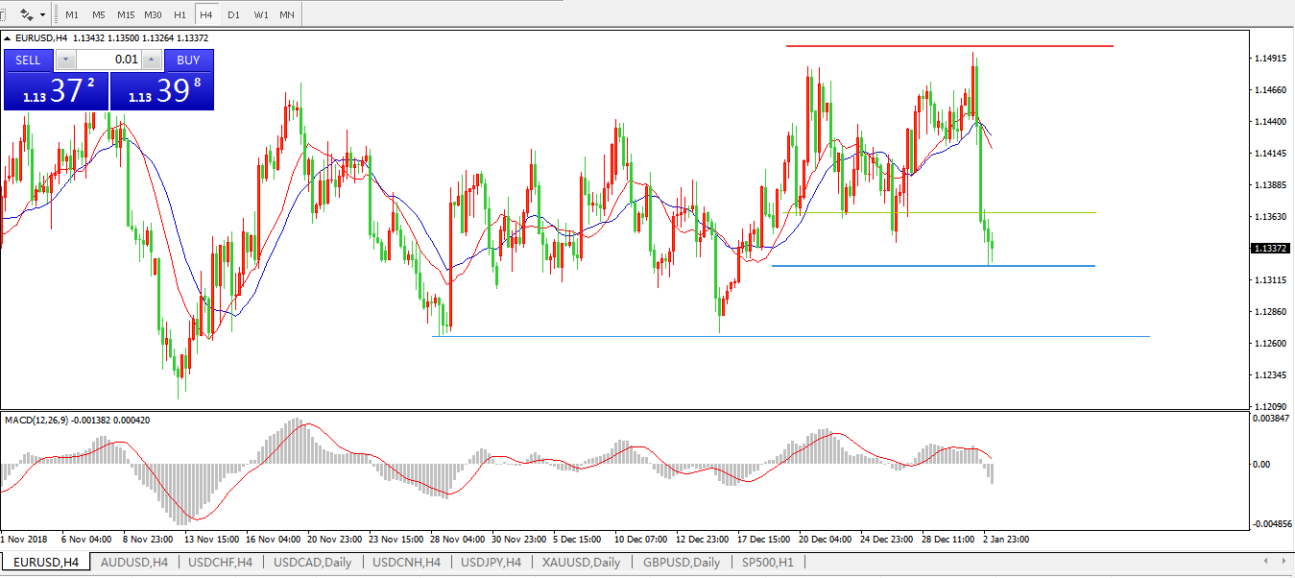Select the H1 timeframe button

pyautogui.click(x=180, y=15)
